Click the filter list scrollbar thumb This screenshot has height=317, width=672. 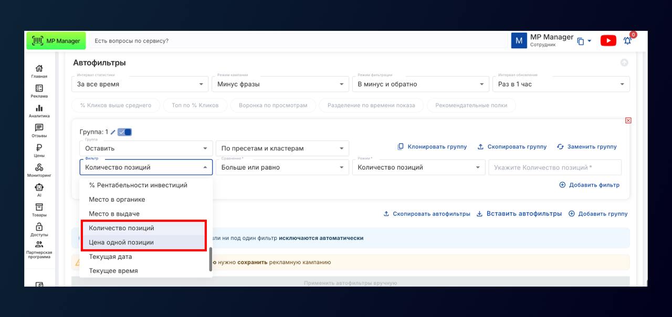[x=211, y=259]
